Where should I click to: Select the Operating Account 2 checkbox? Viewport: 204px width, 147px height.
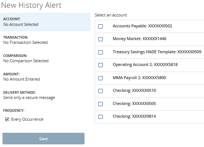point(100,65)
